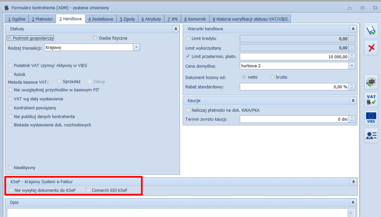Switch to the 7 JPK tab
The height and width of the screenshot is (217, 381).
(x=173, y=19)
